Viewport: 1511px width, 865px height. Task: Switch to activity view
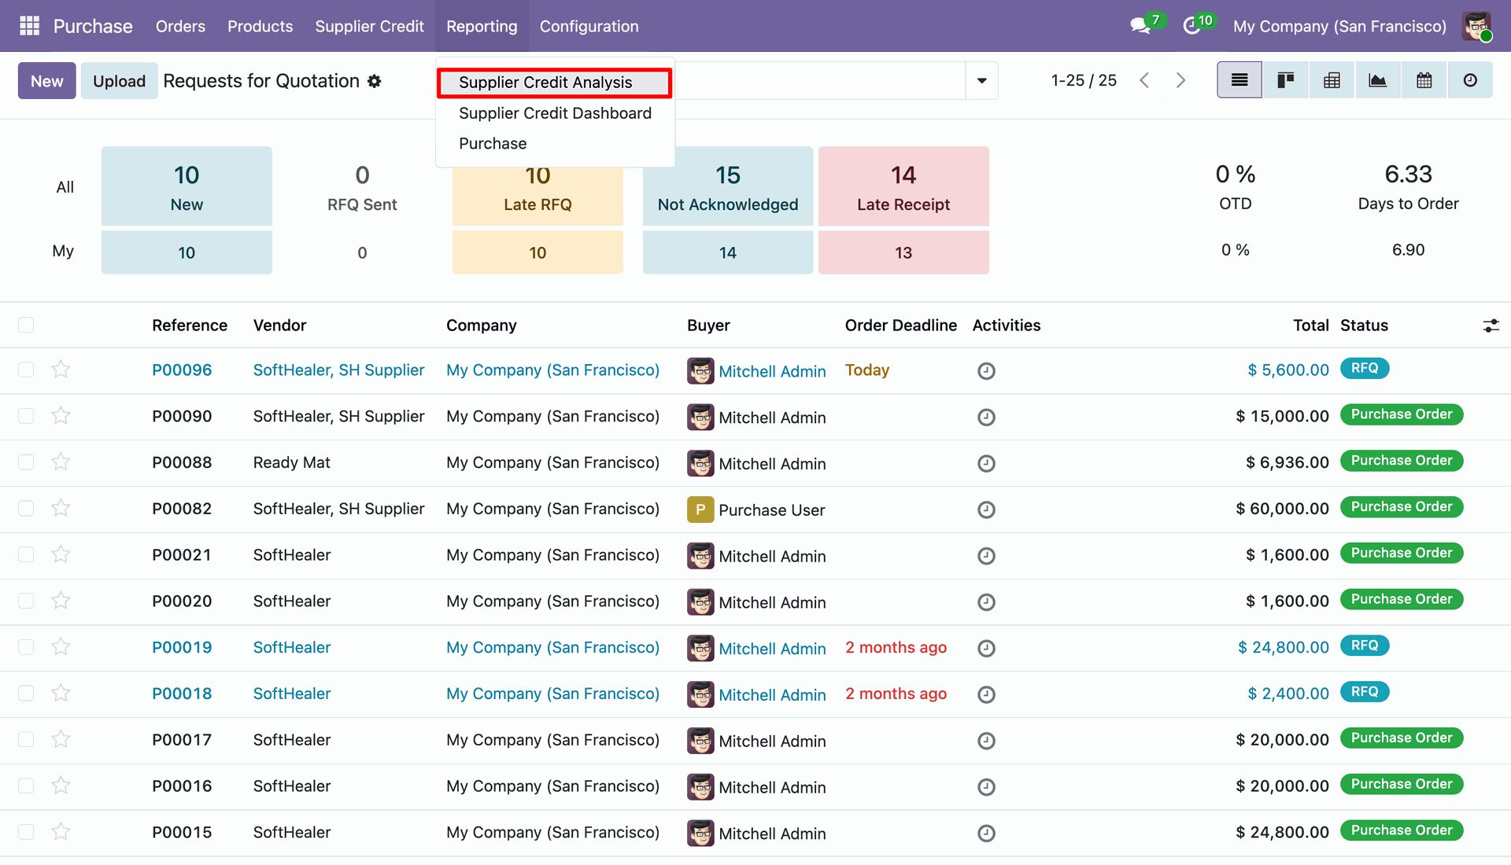(x=1470, y=80)
